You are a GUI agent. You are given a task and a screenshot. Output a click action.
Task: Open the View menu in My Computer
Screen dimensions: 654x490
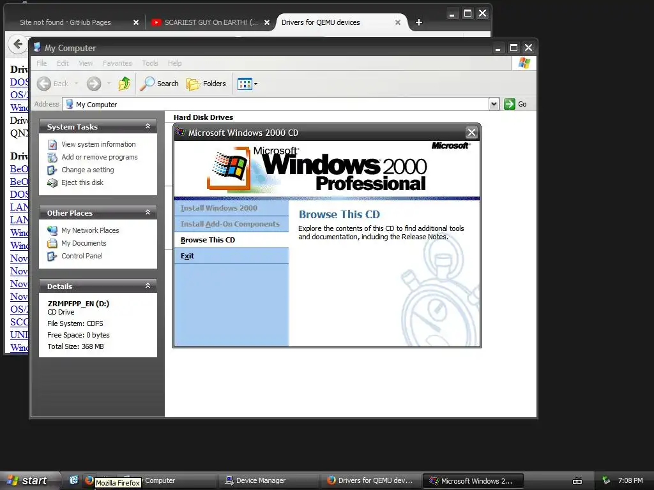click(x=86, y=63)
